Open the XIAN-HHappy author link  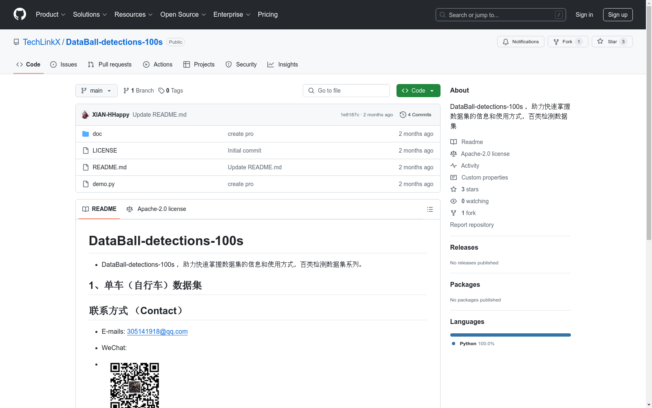tap(111, 115)
